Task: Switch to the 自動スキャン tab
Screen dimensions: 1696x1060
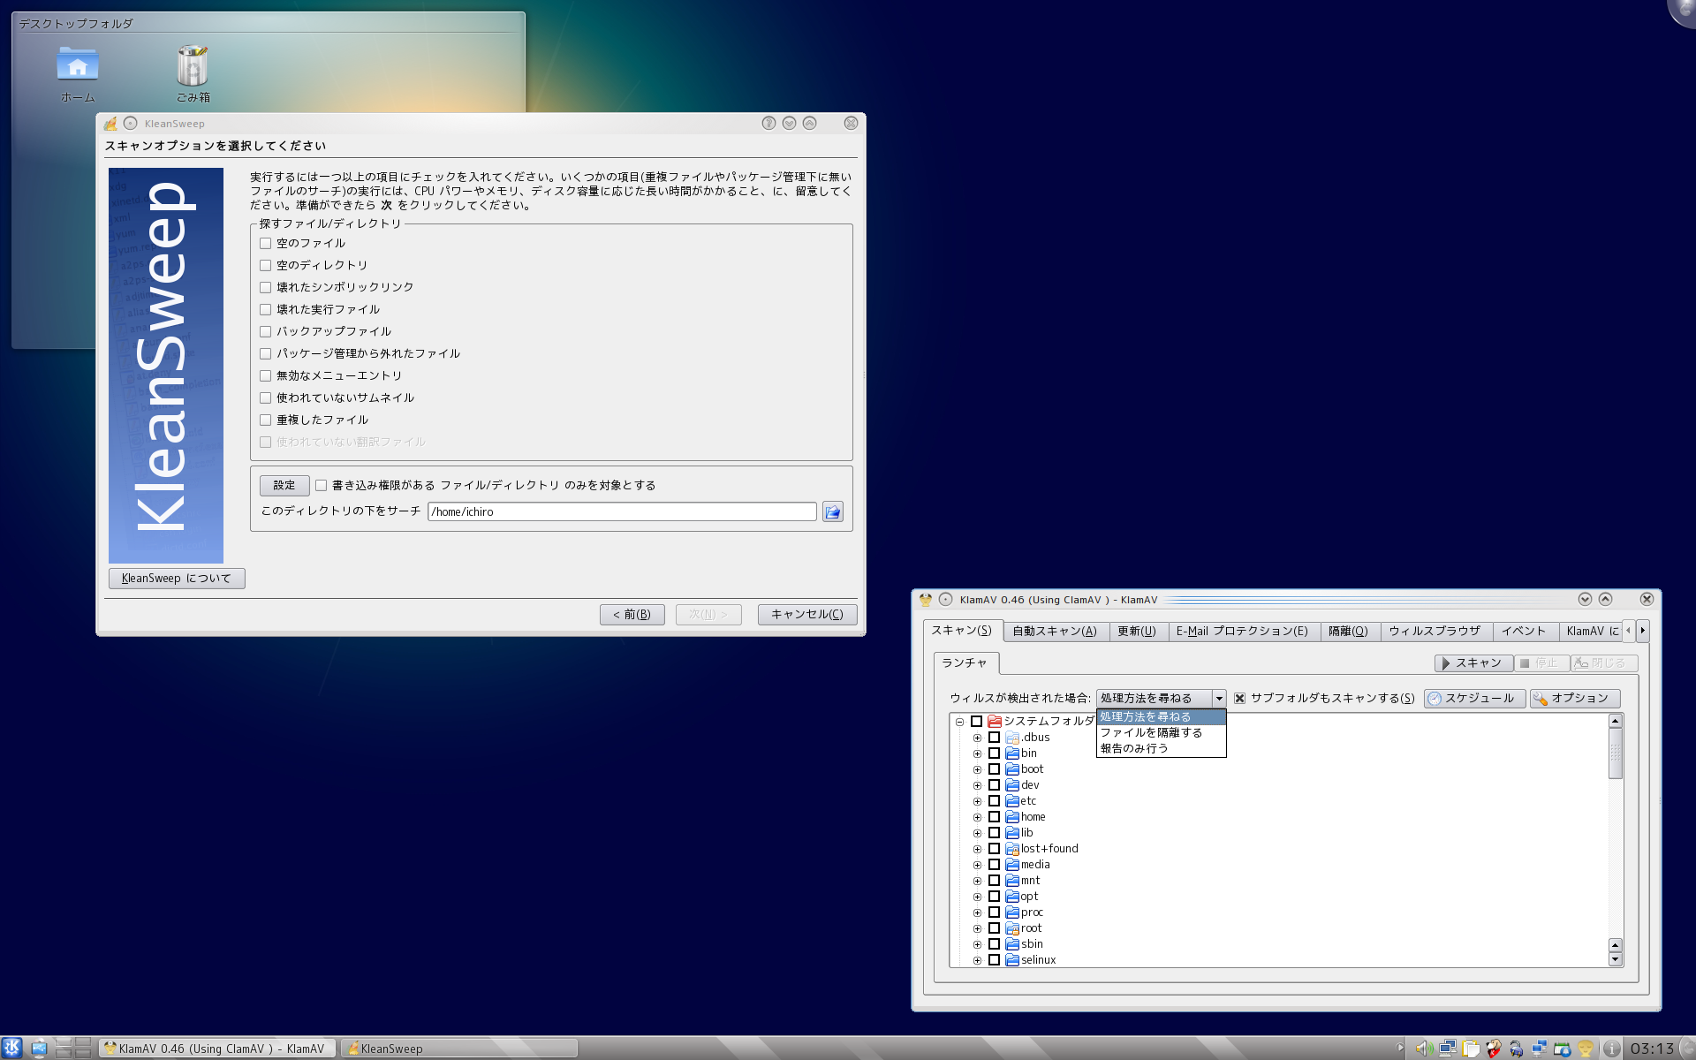Action: (1055, 632)
